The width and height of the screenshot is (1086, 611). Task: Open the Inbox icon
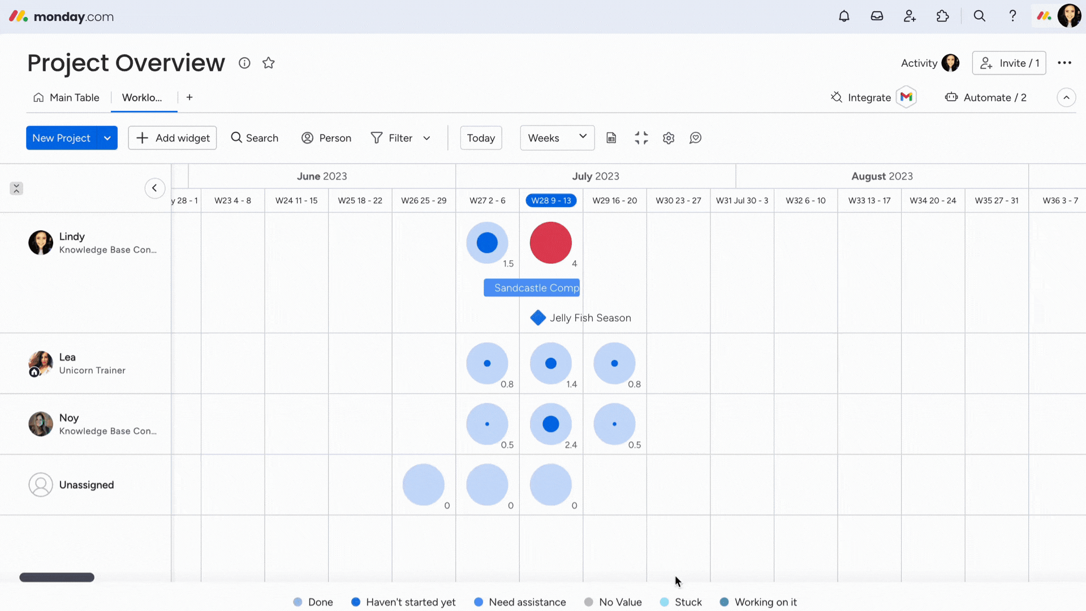coord(877,16)
